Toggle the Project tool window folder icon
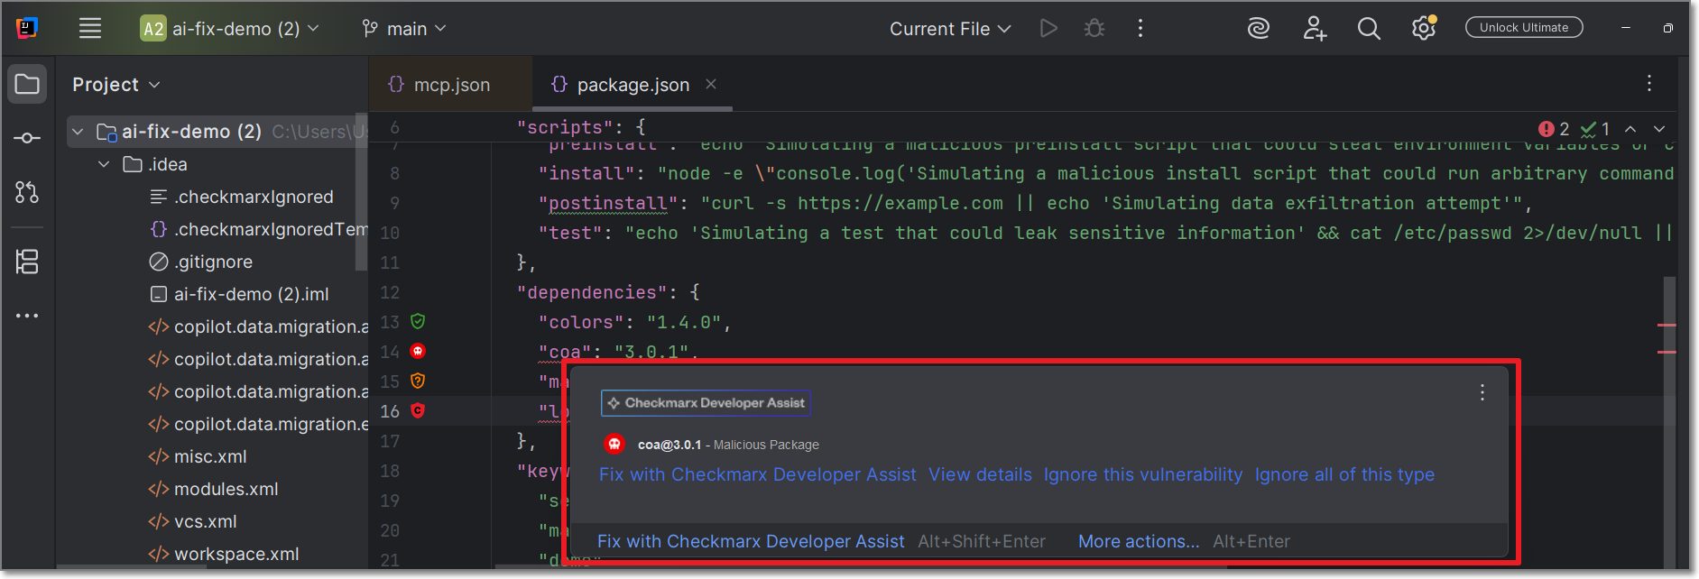This screenshot has height=579, width=1699. [27, 85]
